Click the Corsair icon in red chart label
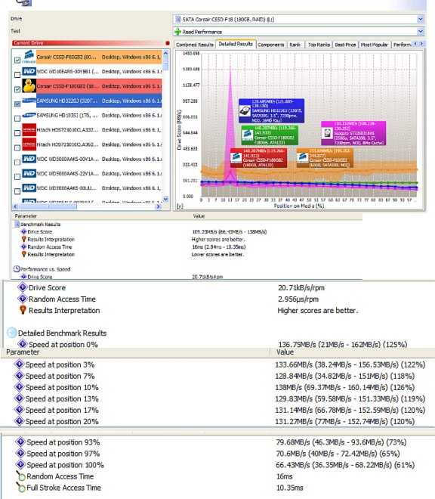The image size is (435, 499). tap(236, 157)
